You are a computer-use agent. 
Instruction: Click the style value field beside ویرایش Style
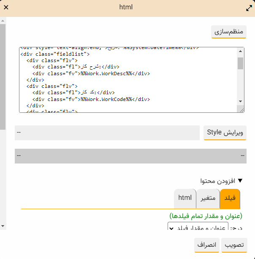pyautogui.click(x=107, y=133)
